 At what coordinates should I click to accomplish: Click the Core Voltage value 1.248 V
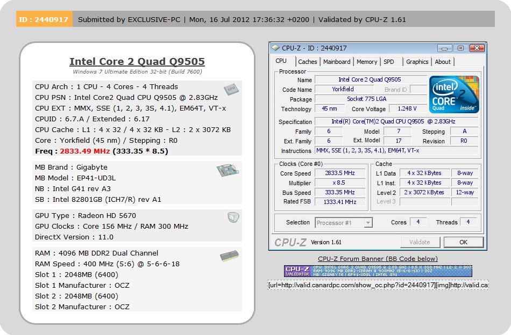tap(407, 108)
